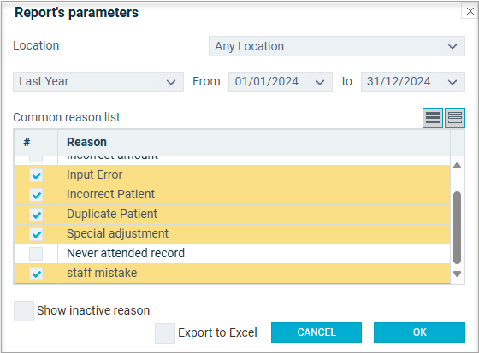Open the Any Location dropdown

coord(337,46)
